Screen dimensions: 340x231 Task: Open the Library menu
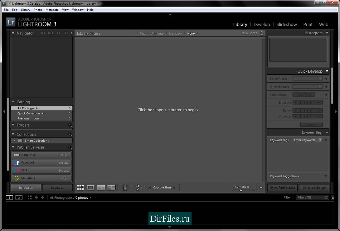(25, 10)
